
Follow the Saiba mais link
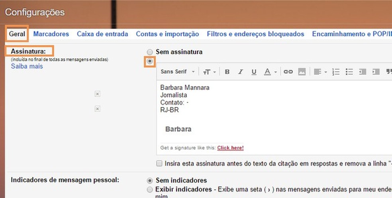click(27, 66)
